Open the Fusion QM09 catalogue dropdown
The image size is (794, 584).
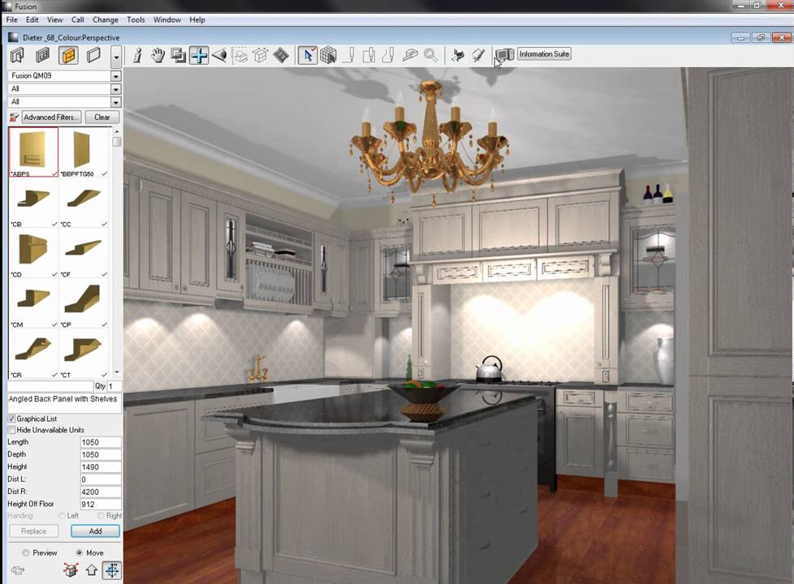point(116,76)
